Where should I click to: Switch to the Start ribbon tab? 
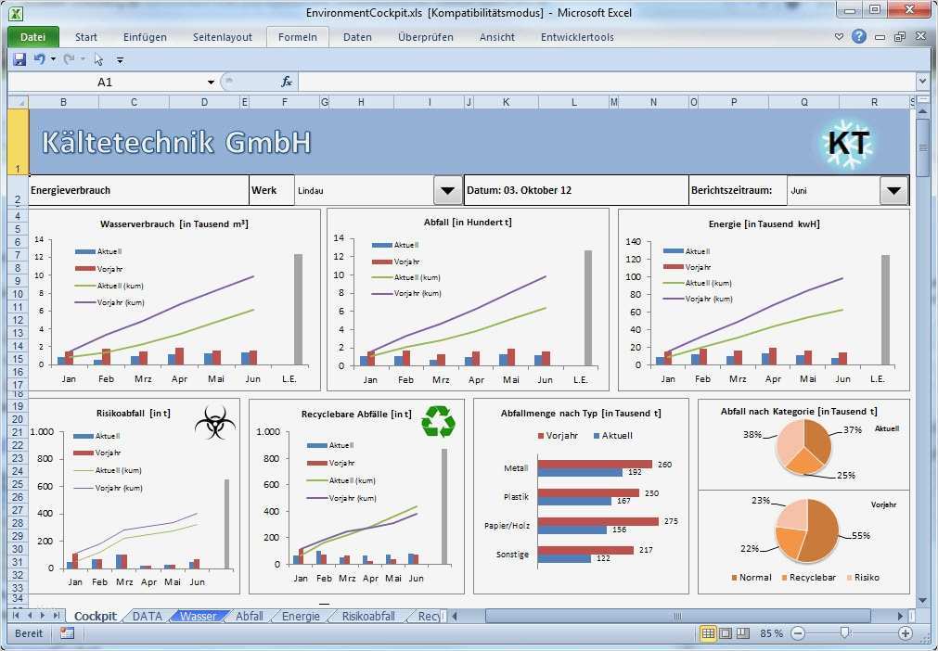tap(86, 37)
